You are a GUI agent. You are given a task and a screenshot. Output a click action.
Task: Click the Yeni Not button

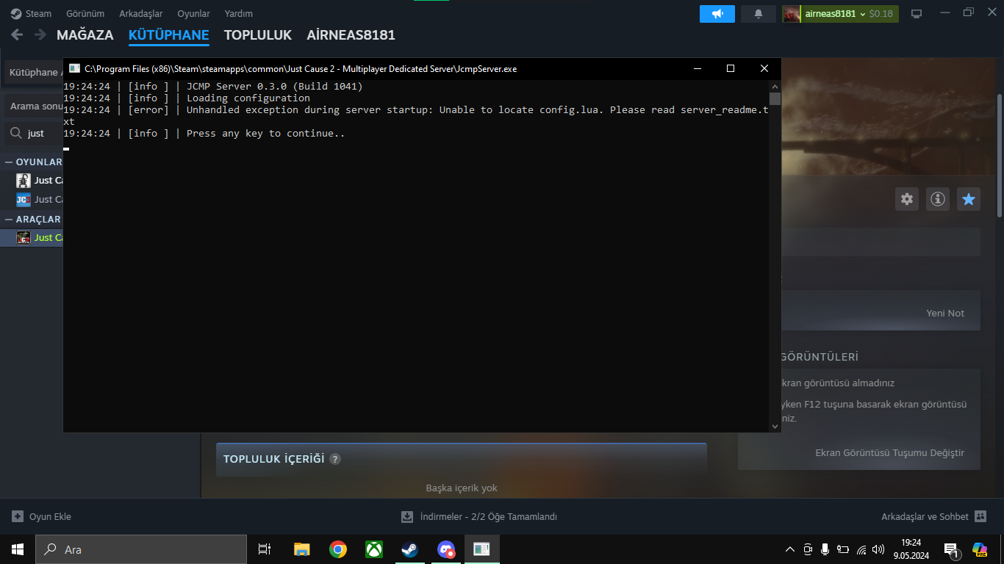tap(945, 313)
